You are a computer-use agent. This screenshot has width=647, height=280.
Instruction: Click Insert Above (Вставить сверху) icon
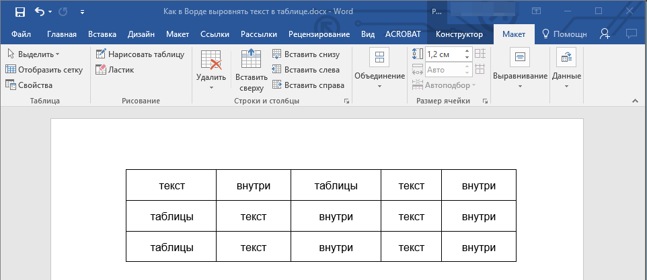tap(251, 60)
